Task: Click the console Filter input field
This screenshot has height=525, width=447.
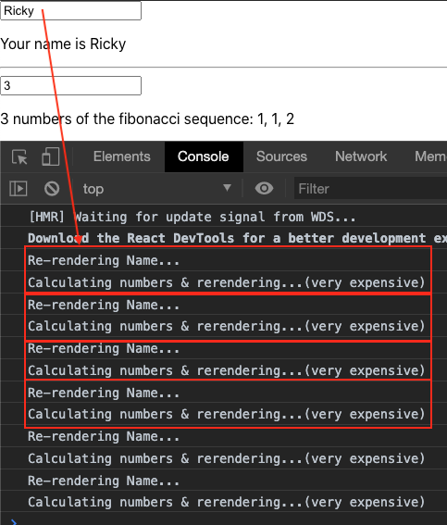Action: click(x=370, y=189)
